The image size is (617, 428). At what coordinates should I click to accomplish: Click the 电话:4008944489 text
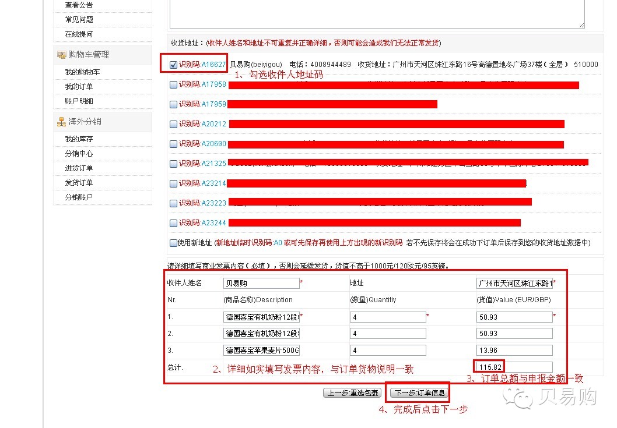coord(320,65)
